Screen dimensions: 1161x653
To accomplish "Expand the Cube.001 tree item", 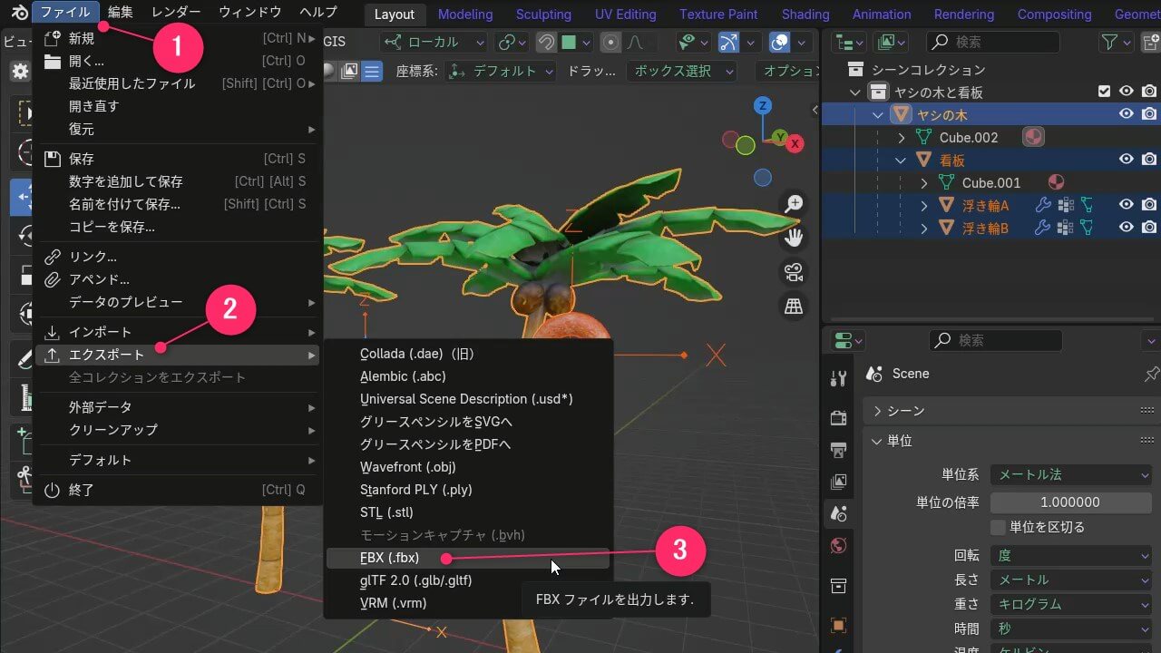I will point(923,182).
